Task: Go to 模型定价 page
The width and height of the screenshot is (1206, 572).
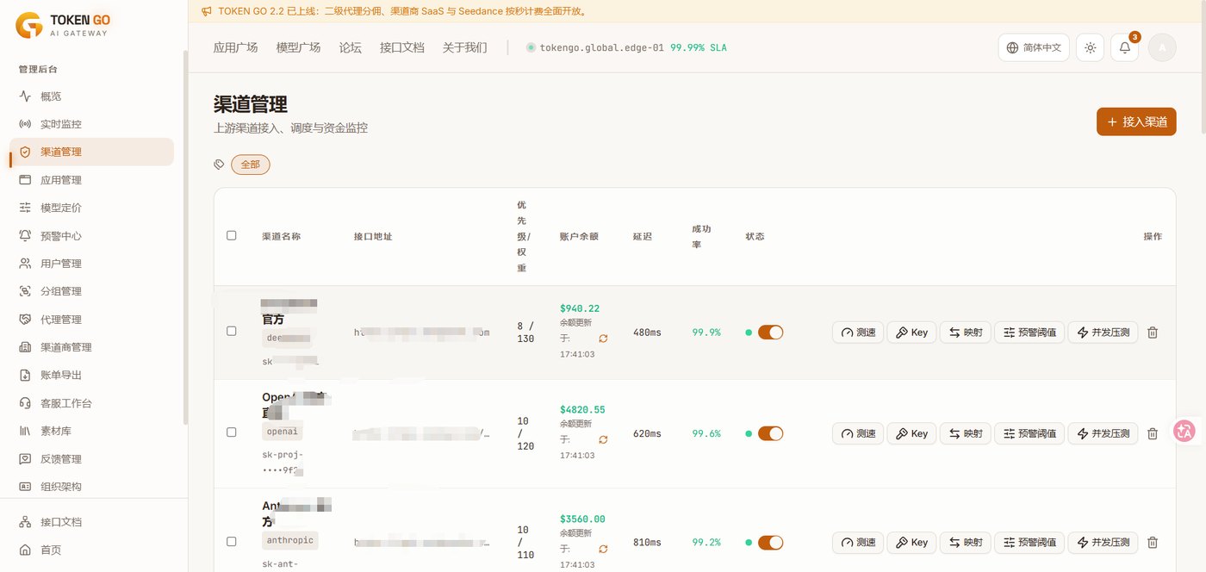Action: (92, 208)
